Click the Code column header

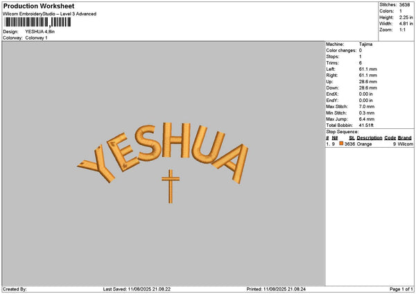point(390,138)
